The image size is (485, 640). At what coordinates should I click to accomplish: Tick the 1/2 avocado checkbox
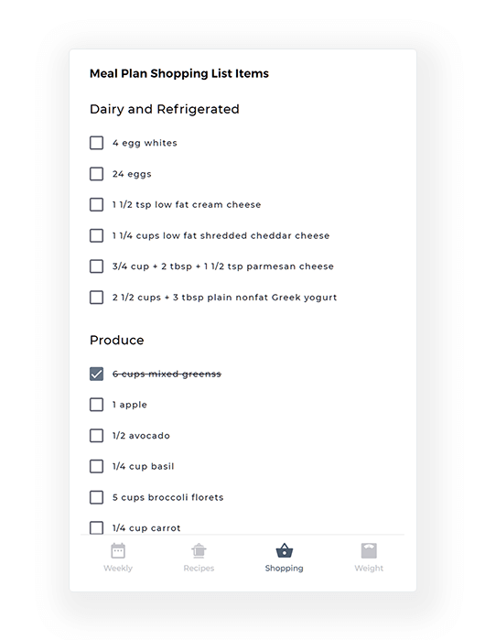tap(96, 436)
